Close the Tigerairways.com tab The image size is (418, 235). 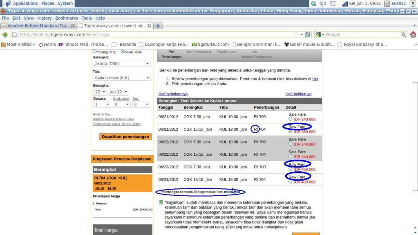click(149, 26)
